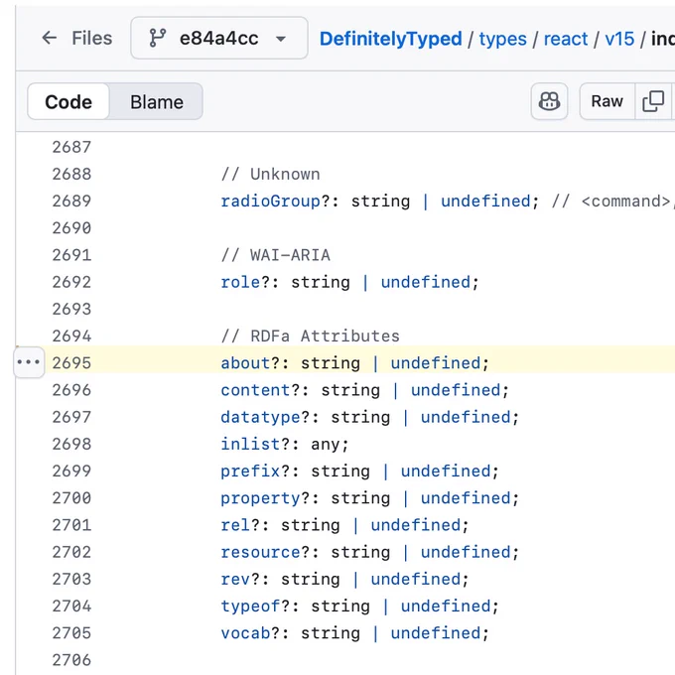This screenshot has width=675, height=675.
Task: Click the '<command>' comment on line 2689
Action: pos(626,202)
